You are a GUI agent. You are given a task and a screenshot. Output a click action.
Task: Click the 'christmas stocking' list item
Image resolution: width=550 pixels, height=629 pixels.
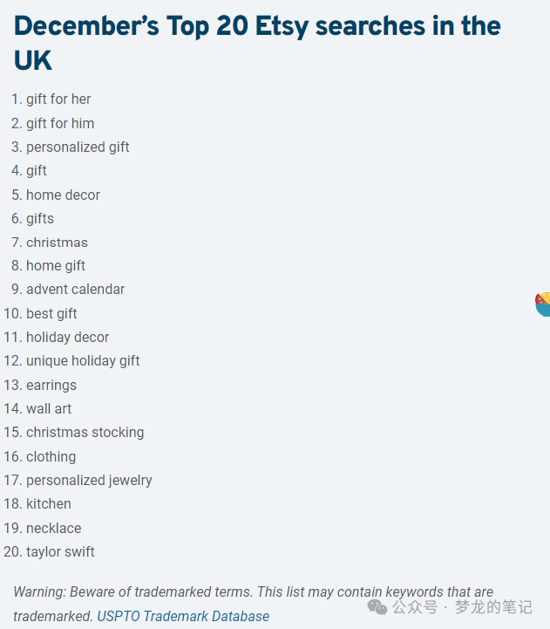(85, 432)
